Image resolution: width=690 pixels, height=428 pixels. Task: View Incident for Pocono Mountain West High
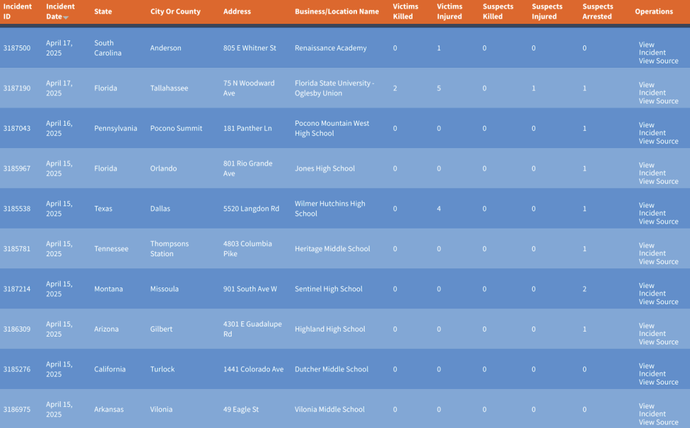pyautogui.click(x=652, y=128)
